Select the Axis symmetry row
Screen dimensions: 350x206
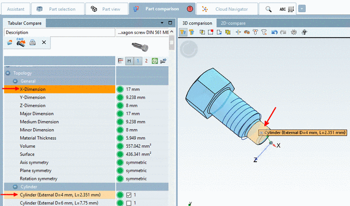60,163
